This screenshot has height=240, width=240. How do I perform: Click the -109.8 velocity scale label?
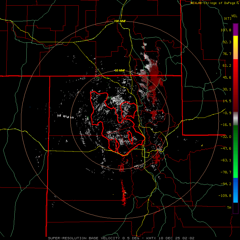click(225, 196)
